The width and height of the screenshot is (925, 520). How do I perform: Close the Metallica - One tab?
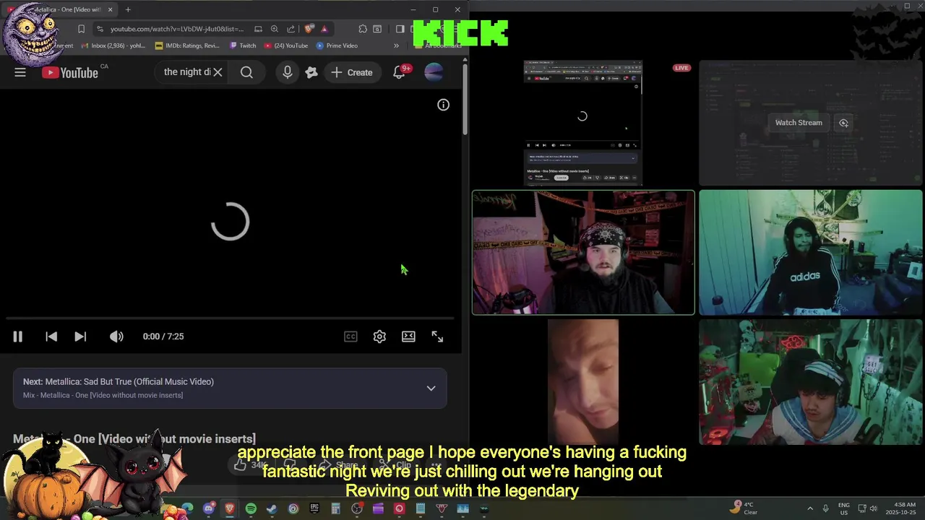(x=110, y=9)
